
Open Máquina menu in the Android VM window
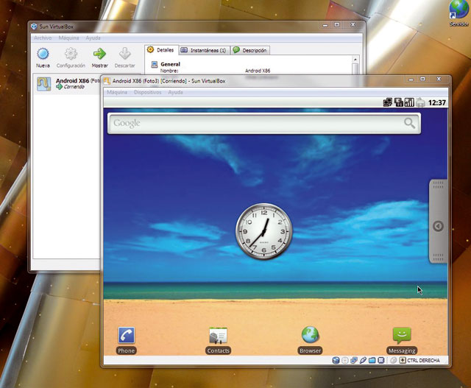coord(117,92)
